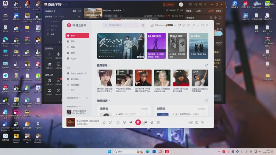Click the add-to-playlist icon in player bar
This screenshot has width=276, height=155.
click(197, 122)
